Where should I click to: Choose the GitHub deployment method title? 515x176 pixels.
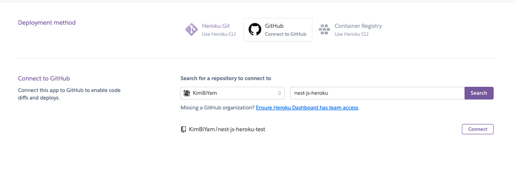[x=274, y=26]
